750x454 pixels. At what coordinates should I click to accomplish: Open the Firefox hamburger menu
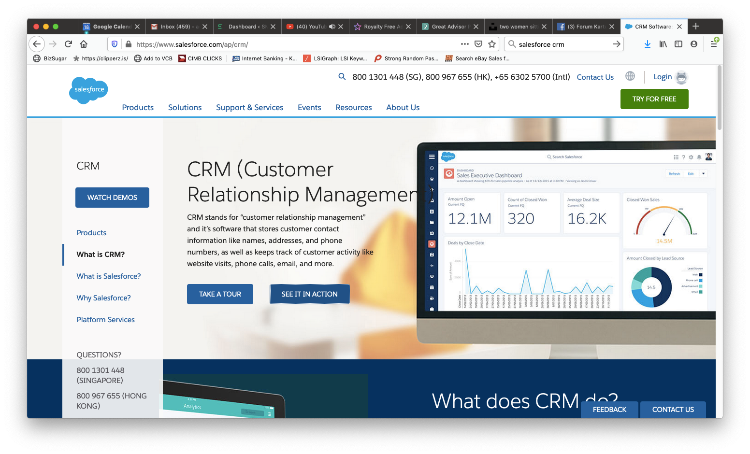click(714, 44)
